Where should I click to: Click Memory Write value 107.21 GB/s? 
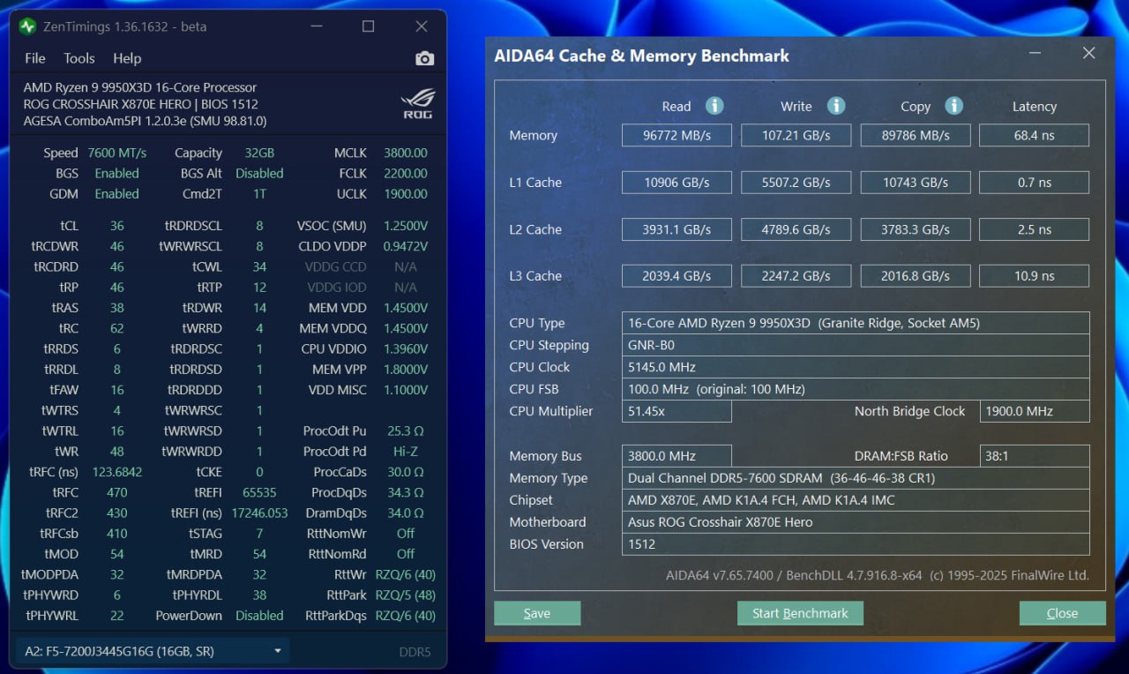pos(796,135)
